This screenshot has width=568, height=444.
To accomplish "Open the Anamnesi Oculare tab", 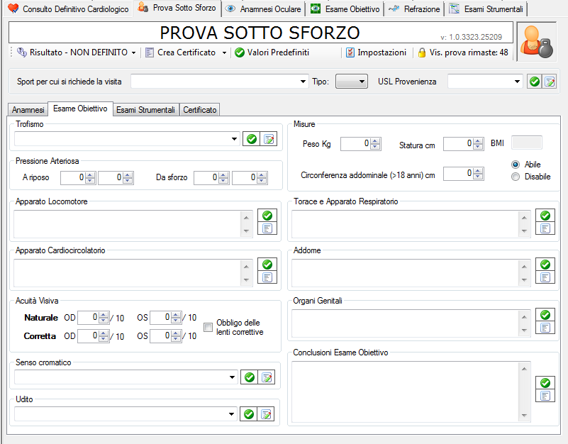I will click(x=264, y=9).
